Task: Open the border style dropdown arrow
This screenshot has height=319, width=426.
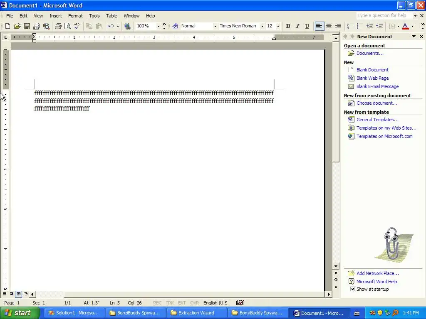Action: click(x=398, y=26)
